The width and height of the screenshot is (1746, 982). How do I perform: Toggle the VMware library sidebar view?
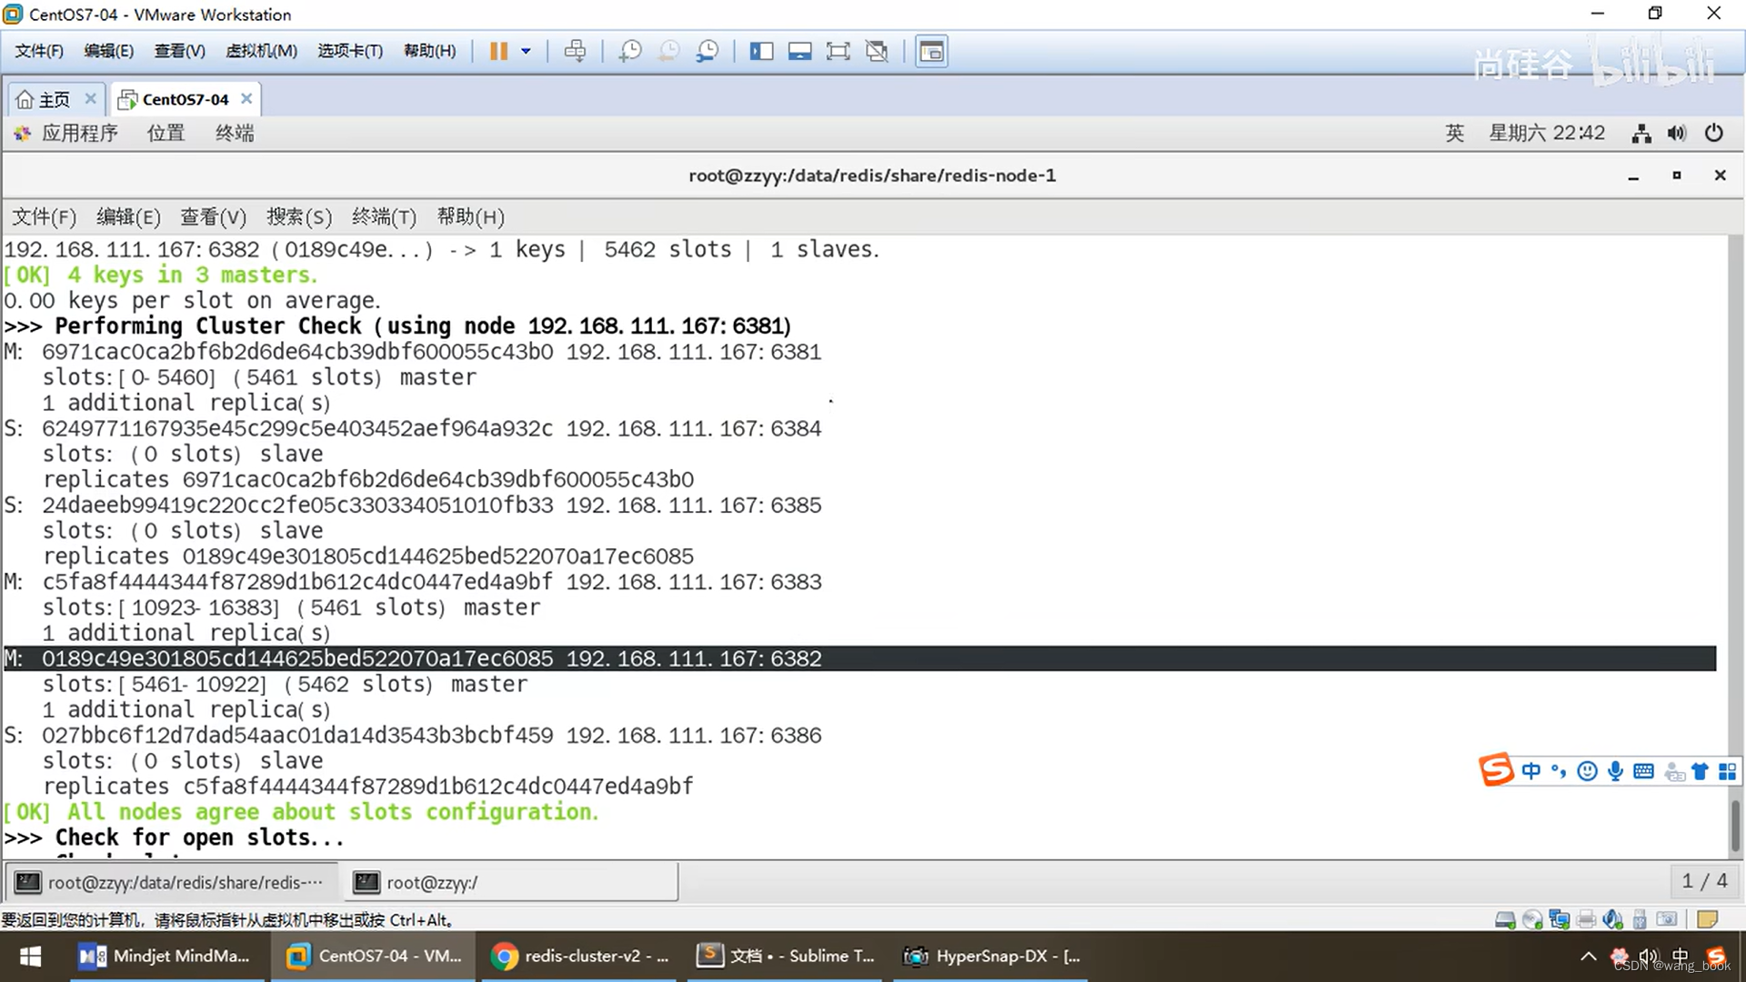tap(761, 51)
